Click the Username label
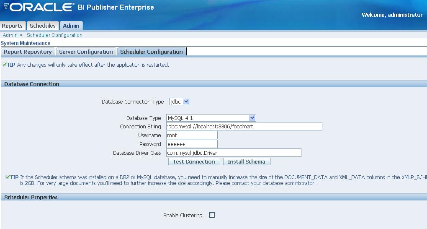 pos(149,135)
